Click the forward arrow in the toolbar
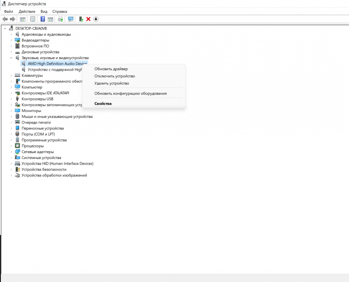349x282 pixels. pos(13,19)
